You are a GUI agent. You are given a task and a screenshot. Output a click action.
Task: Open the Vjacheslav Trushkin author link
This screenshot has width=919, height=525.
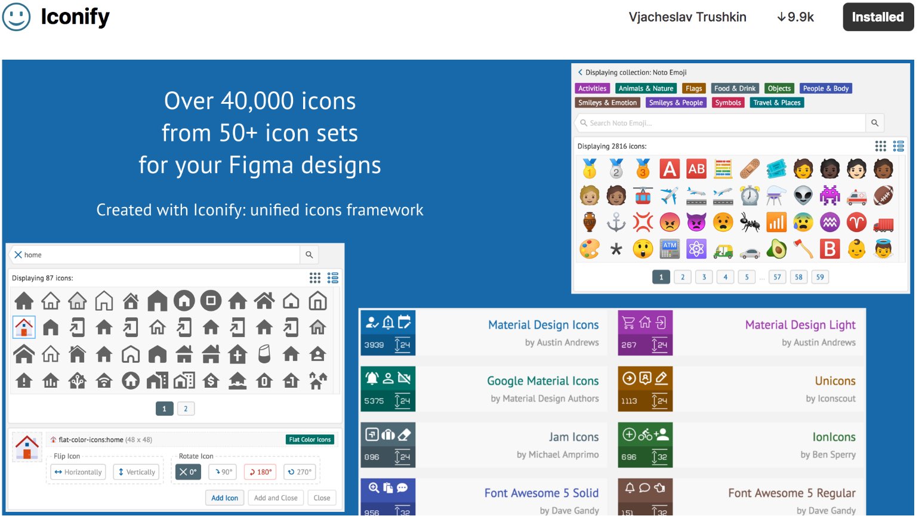pyautogui.click(x=687, y=17)
